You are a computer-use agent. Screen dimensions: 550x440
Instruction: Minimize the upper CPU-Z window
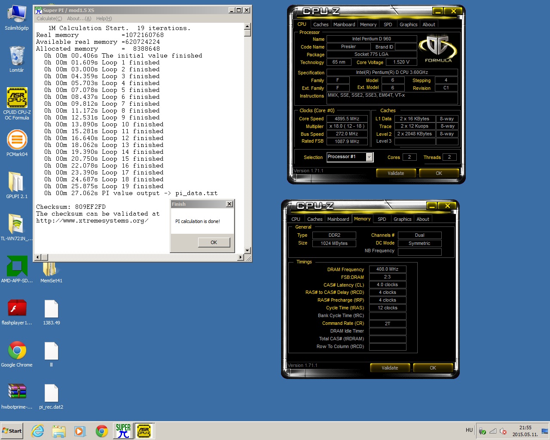click(437, 11)
